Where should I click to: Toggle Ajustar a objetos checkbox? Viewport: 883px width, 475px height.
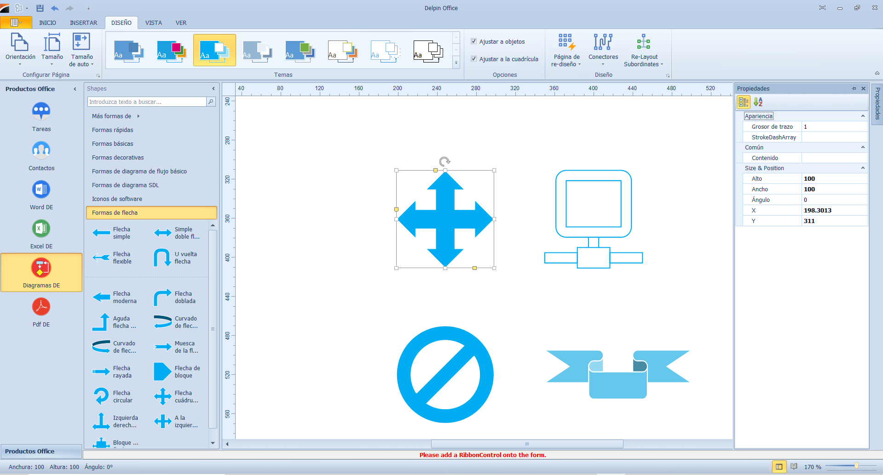pos(473,41)
